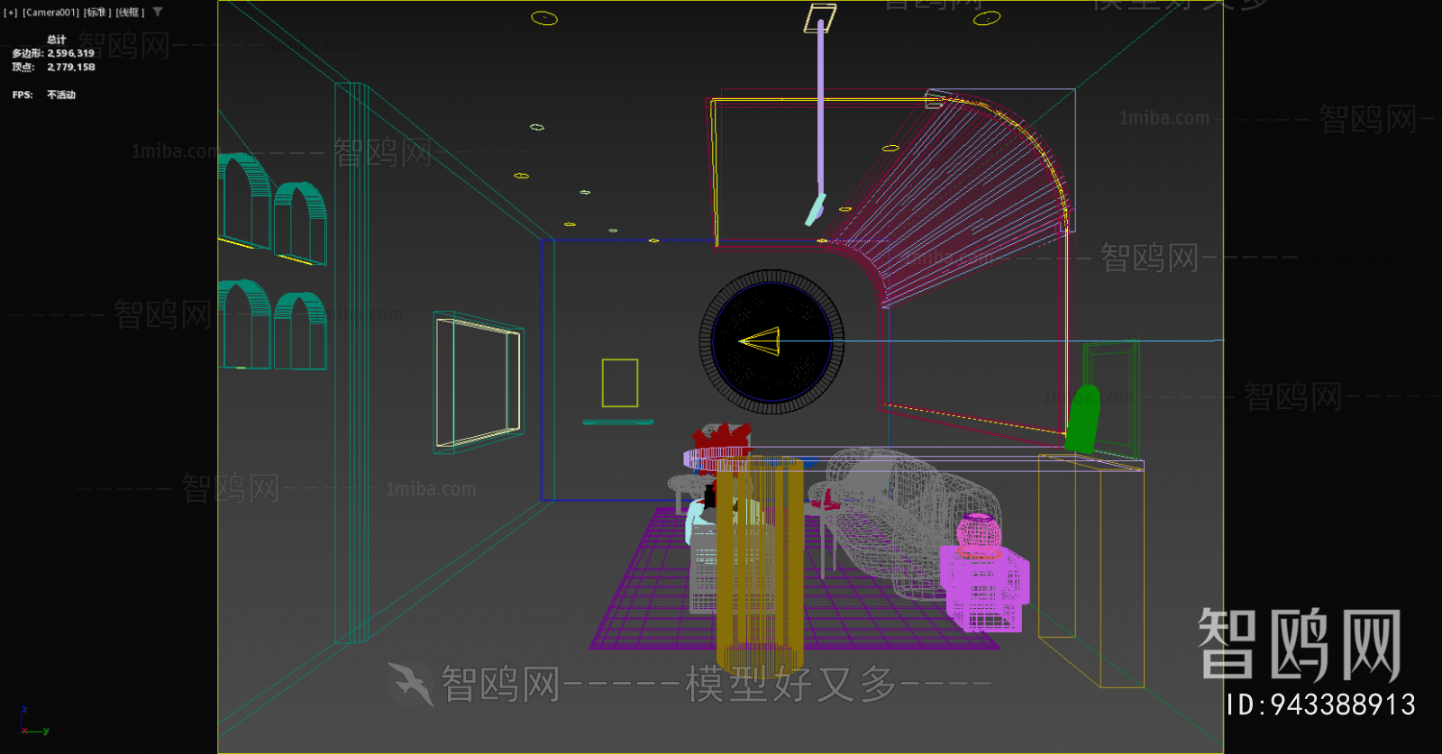Click the viewport filter funnel icon
This screenshot has width=1442, height=754.
(158, 13)
